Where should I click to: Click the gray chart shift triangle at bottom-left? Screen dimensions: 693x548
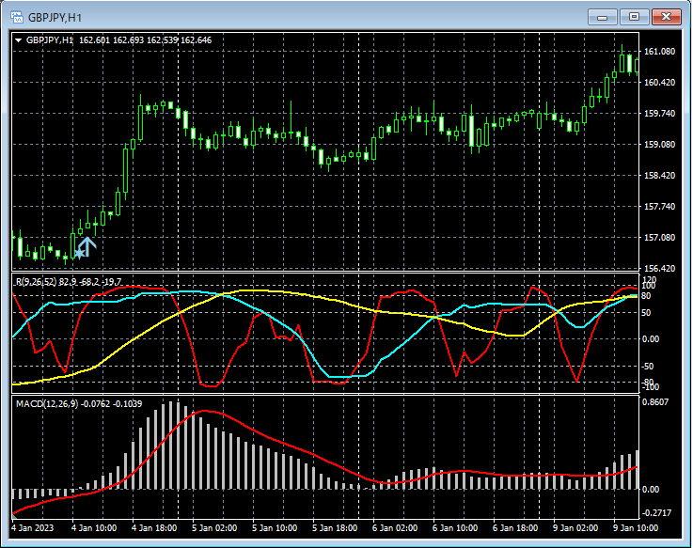(x=15, y=515)
